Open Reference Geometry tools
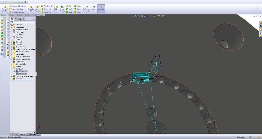This screenshot has width=262, height=139. (87, 9)
